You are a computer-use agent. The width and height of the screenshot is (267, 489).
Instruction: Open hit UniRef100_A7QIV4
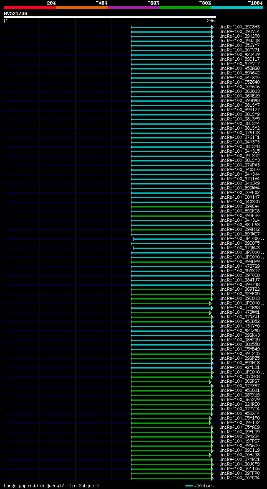[x=239, y=179]
